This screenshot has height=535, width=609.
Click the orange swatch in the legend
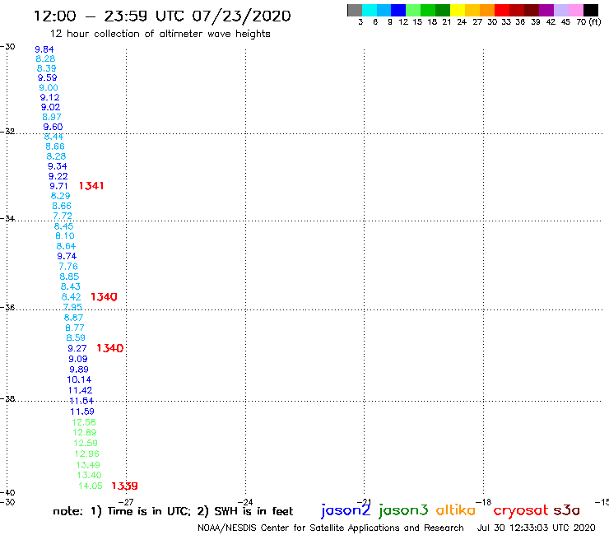tap(487, 10)
